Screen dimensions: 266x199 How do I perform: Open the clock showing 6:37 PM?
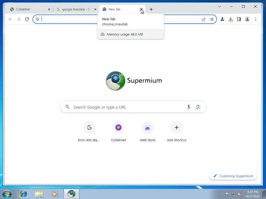coord(253,194)
